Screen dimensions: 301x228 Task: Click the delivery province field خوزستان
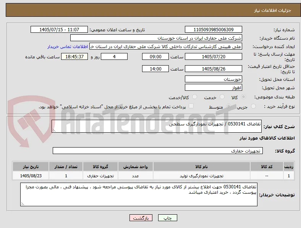pyautogui.click(x=213, y=79)
